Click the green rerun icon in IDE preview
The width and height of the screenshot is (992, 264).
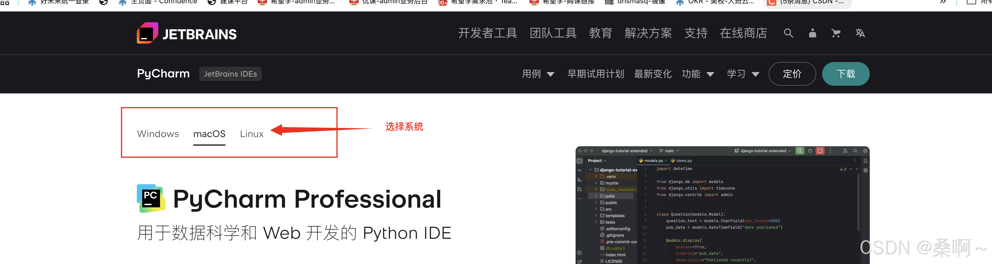point(800,151)
